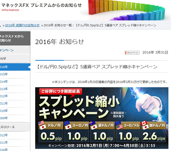The height and width of the screenshot is (151, 171).
Task: Click the 2016年 お知らせ page heading
Action: pos(60,42)
